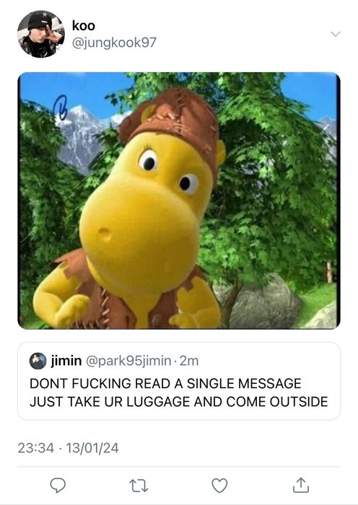The height and width of the screenshot is (505, 358).
Task: Click the snowy mountain in the picture
Action: click(81, 137)
